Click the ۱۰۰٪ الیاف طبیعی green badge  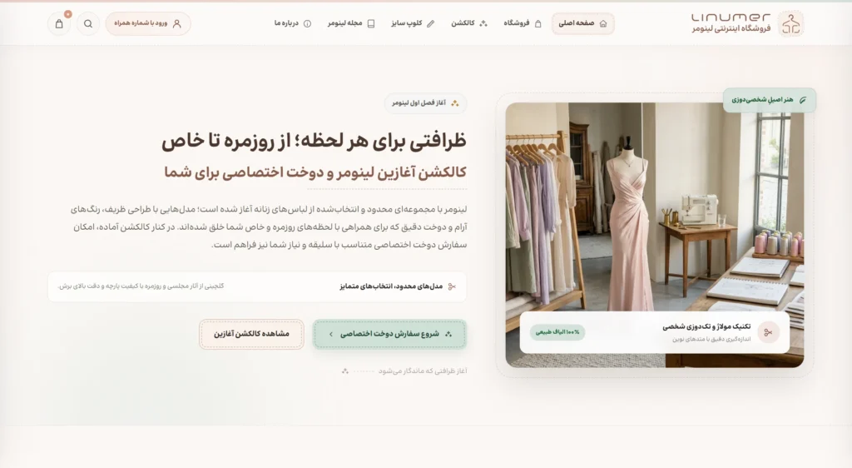click(557, 332)
